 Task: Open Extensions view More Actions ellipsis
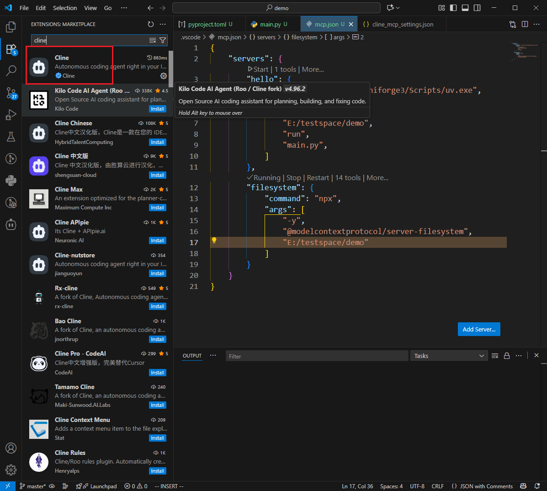click(163, 24)
